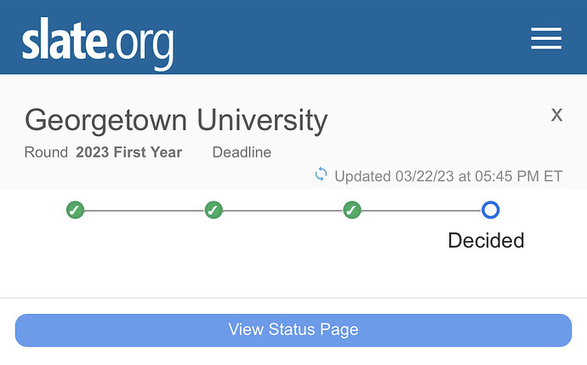Select the first green checkmark step
This screenshot has height=365, width=587.
(75, 209)
